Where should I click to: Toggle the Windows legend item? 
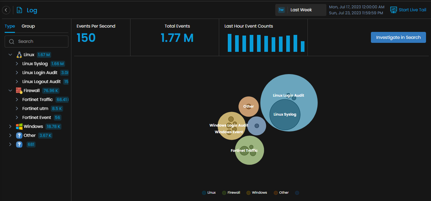[257, 193]
